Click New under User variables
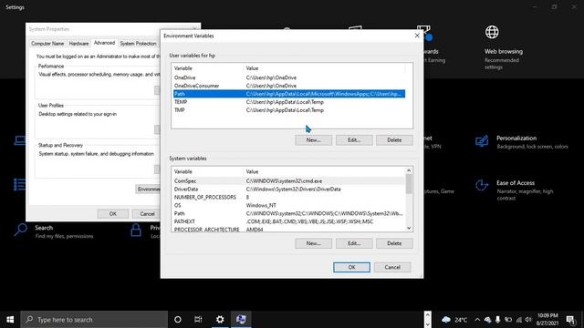The height and width of the screenshot is (328, 584). [313, 140]
